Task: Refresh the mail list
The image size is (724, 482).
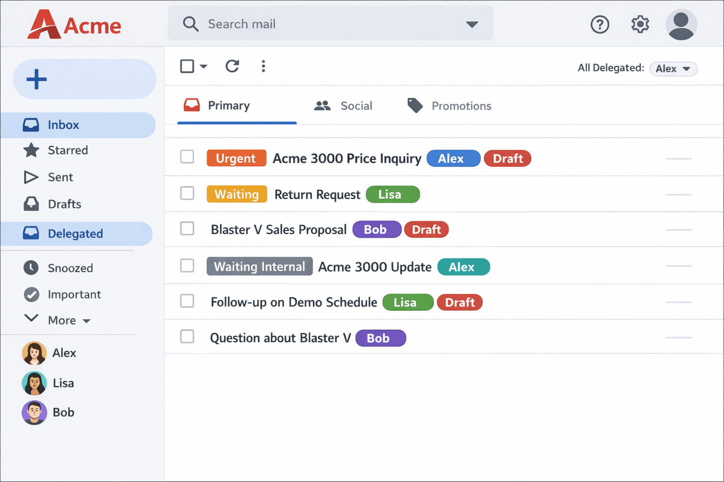Action: click(232, 66)
